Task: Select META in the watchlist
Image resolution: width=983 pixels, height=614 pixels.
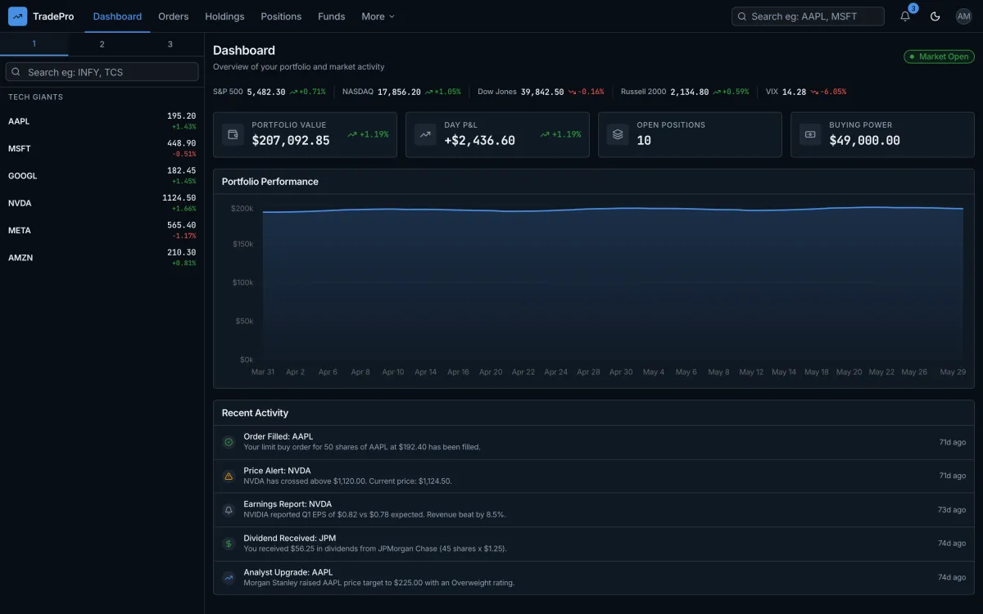Action: pyautogui.click(x=102, y=230)
